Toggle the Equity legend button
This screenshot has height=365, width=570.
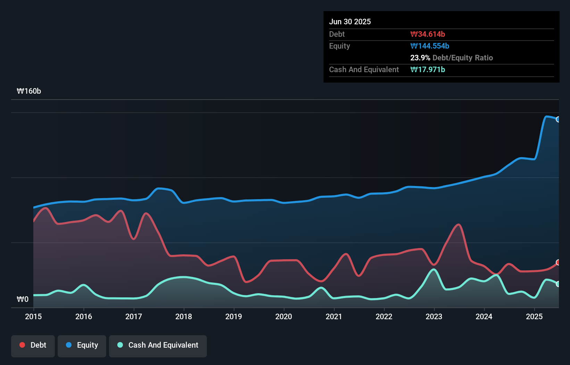[x=82, y=346]
